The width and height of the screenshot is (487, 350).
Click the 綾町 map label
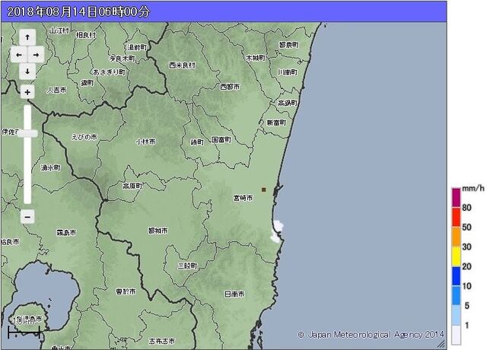click(197, 142)
